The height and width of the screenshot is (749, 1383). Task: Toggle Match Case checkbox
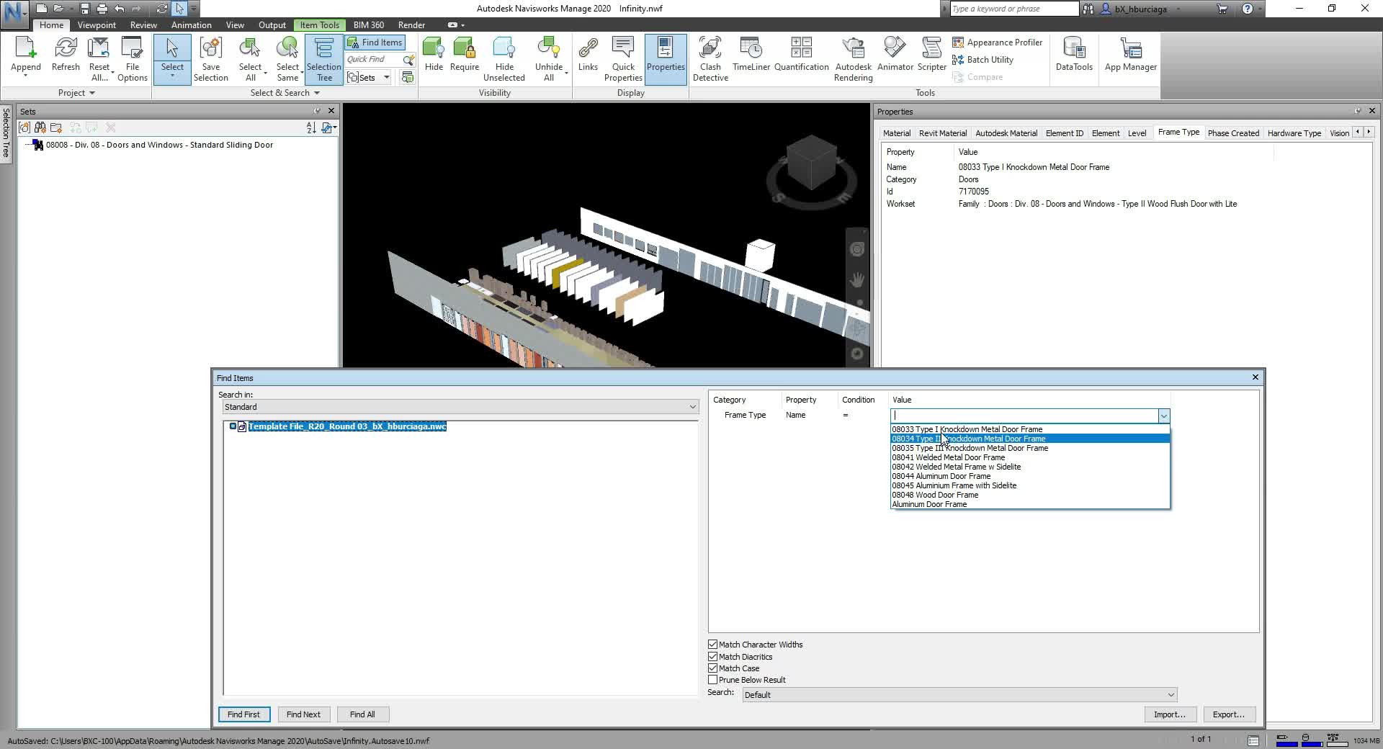tap(712, 668)
